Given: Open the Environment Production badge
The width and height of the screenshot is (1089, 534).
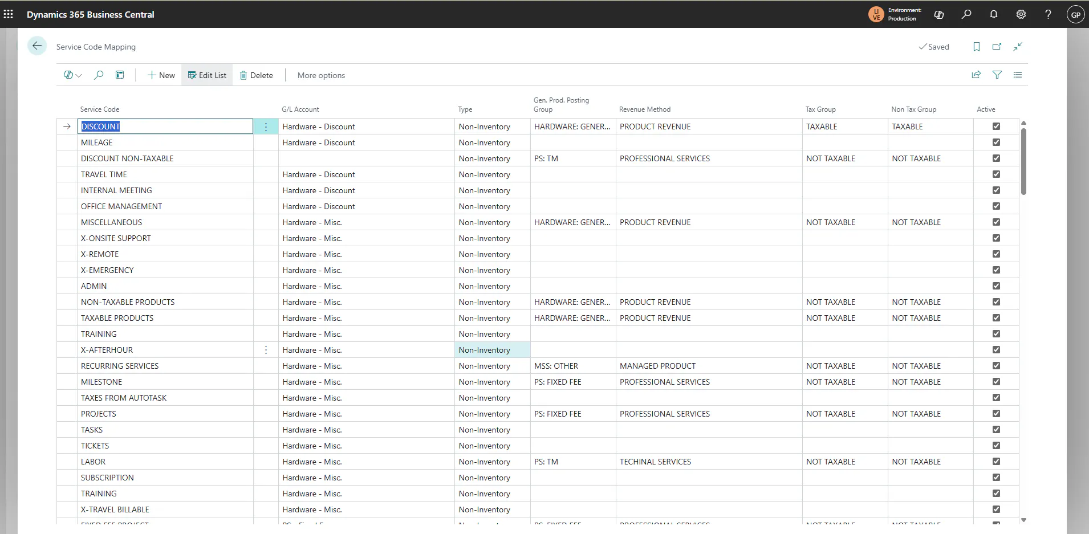Looking at the screenshot, I should pyautogui.click(x=895, y=14).
